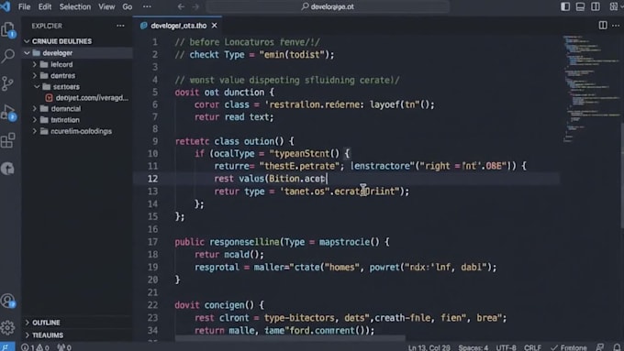624x351 pixels.
Task: Change Spaces: 4 indentation setting
Action: pos(474,347)
